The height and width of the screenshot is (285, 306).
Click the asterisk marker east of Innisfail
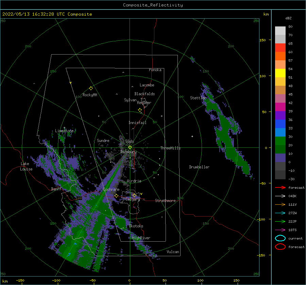click(161, 116)
